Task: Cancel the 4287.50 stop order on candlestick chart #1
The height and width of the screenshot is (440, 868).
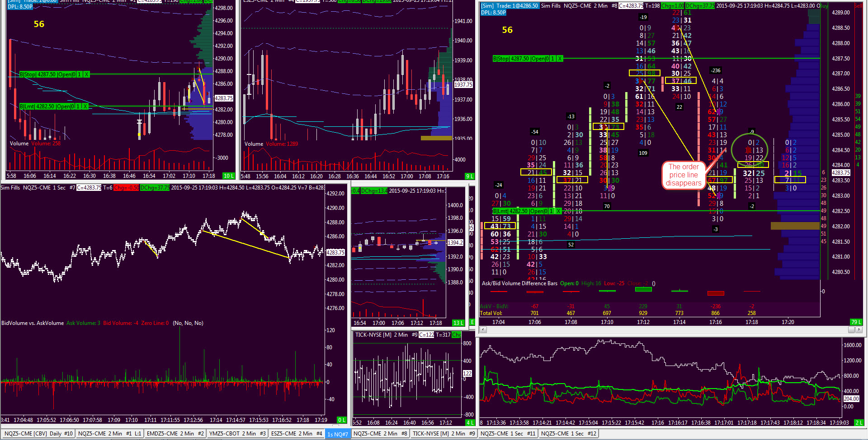Action: click(x=86, y=74)
